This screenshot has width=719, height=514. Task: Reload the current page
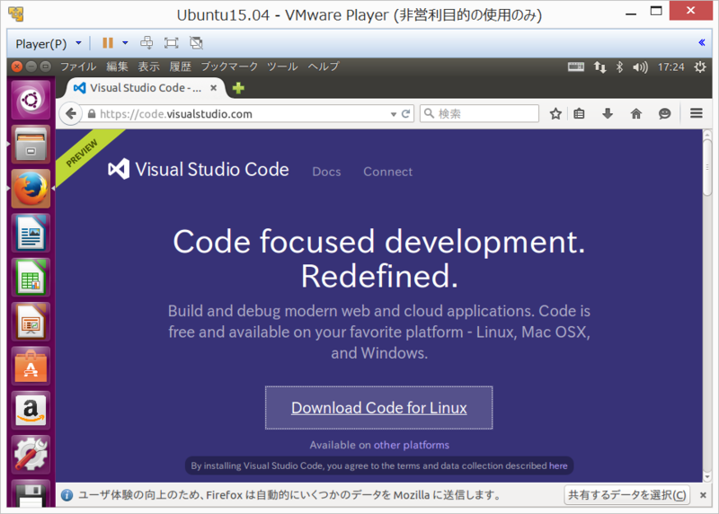pyautogui.click(x=406, y=114)
